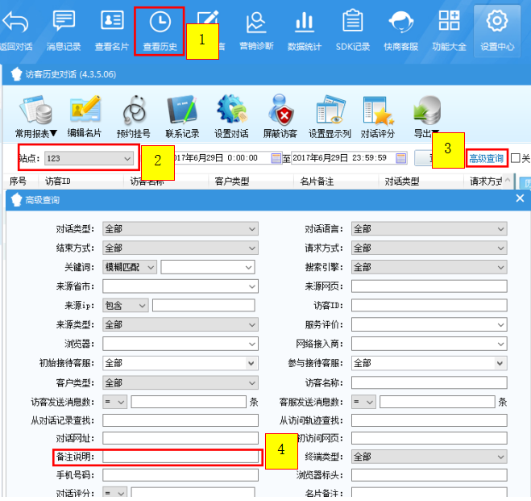
Task: Click the 对话评分 rating icon
Action: [x=378, y=116]
